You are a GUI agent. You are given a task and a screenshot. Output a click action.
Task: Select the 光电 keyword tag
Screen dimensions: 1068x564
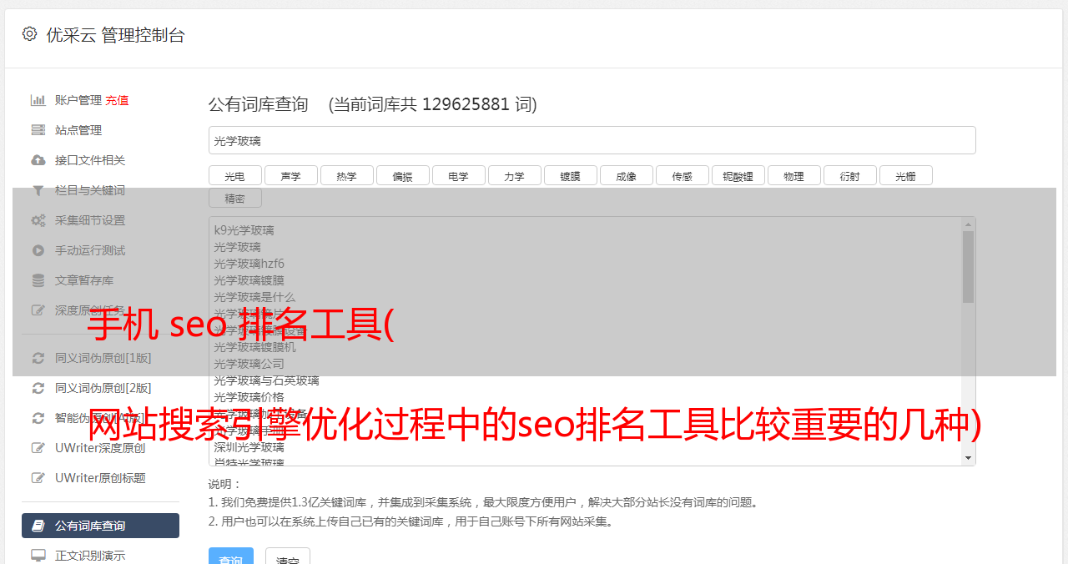click(234, 176)
